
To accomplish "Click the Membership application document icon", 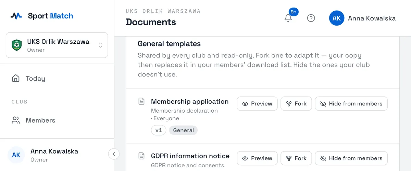I will pos(141,101).
